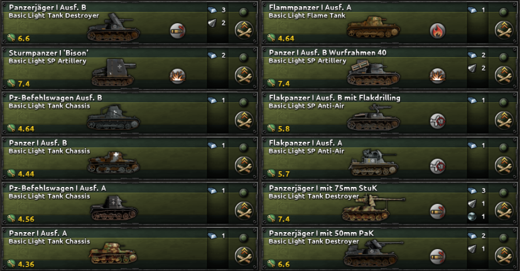The image size is (520, 271).
Task: Select Pz-Befehlswagen I Ausf. A entry title
Action: tap(57, 188)
